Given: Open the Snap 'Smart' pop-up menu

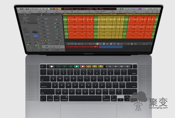Looking at the screenshot, I should tap(115, 14).
